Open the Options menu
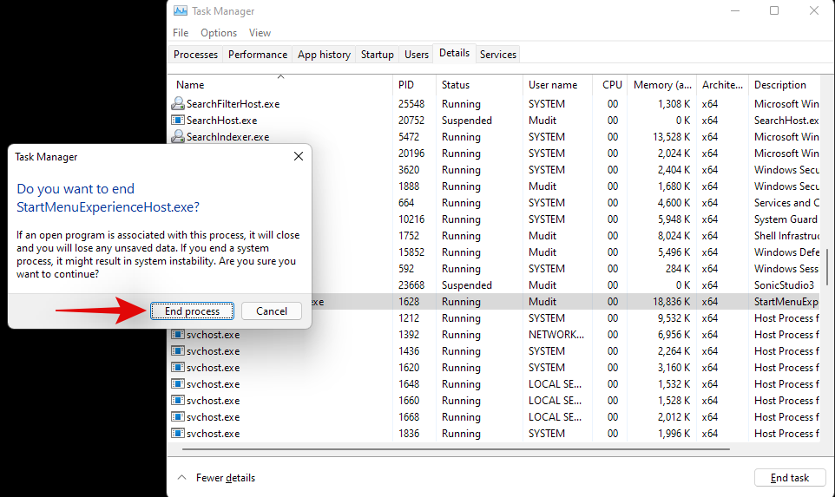 [x=219, y=33]
